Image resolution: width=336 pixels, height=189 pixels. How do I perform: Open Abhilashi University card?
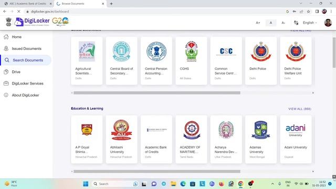click(121, 140)
